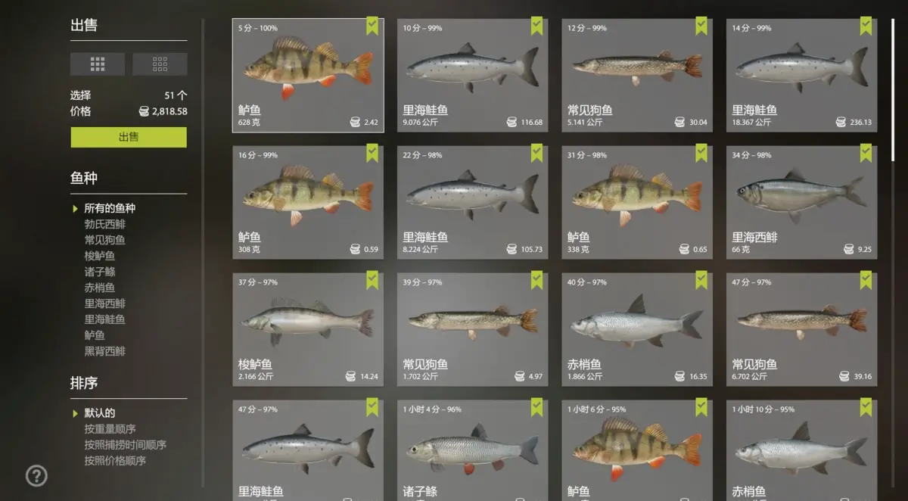
Task: Click coin icon on the 18.367公斤 salmon card
Action: pos(841,122)
